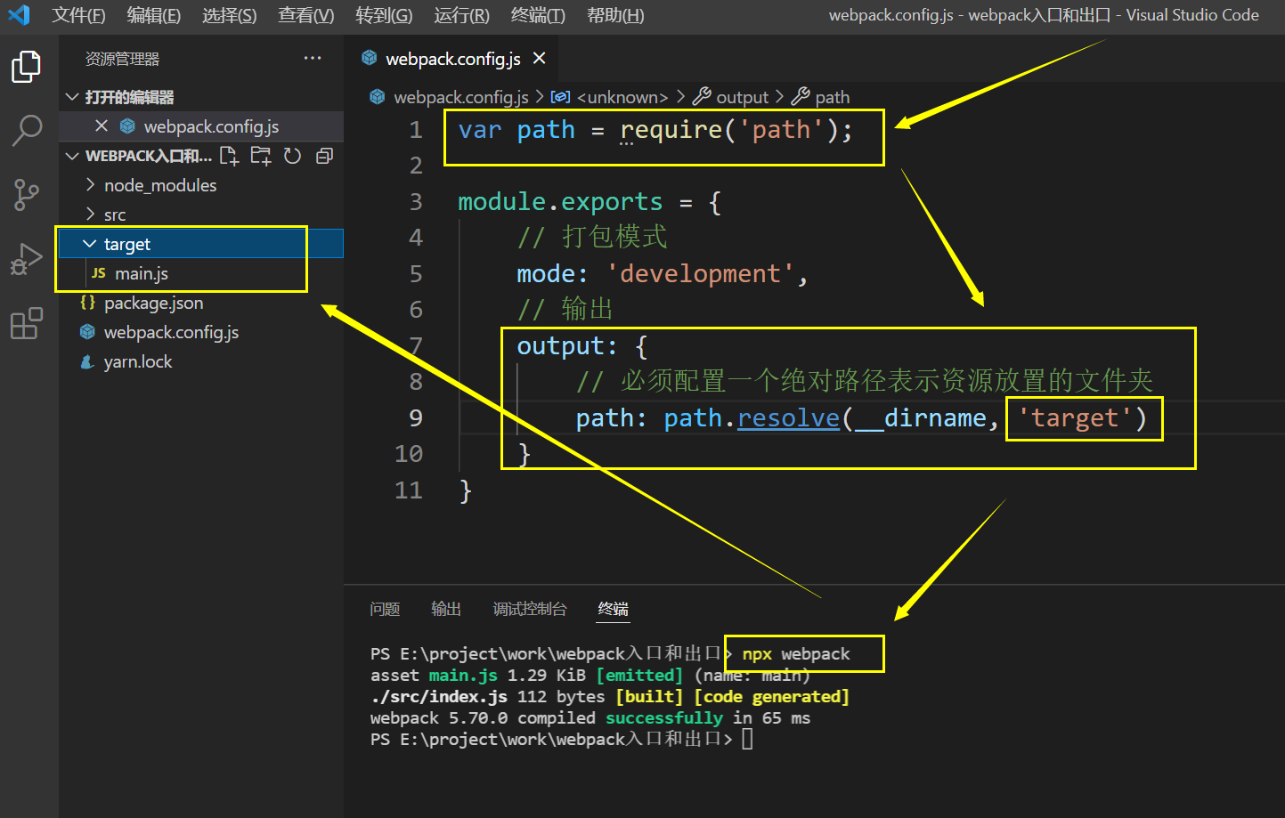Open the 转到(G) menu
The image size is (1285, 818).
click(384, 15)
